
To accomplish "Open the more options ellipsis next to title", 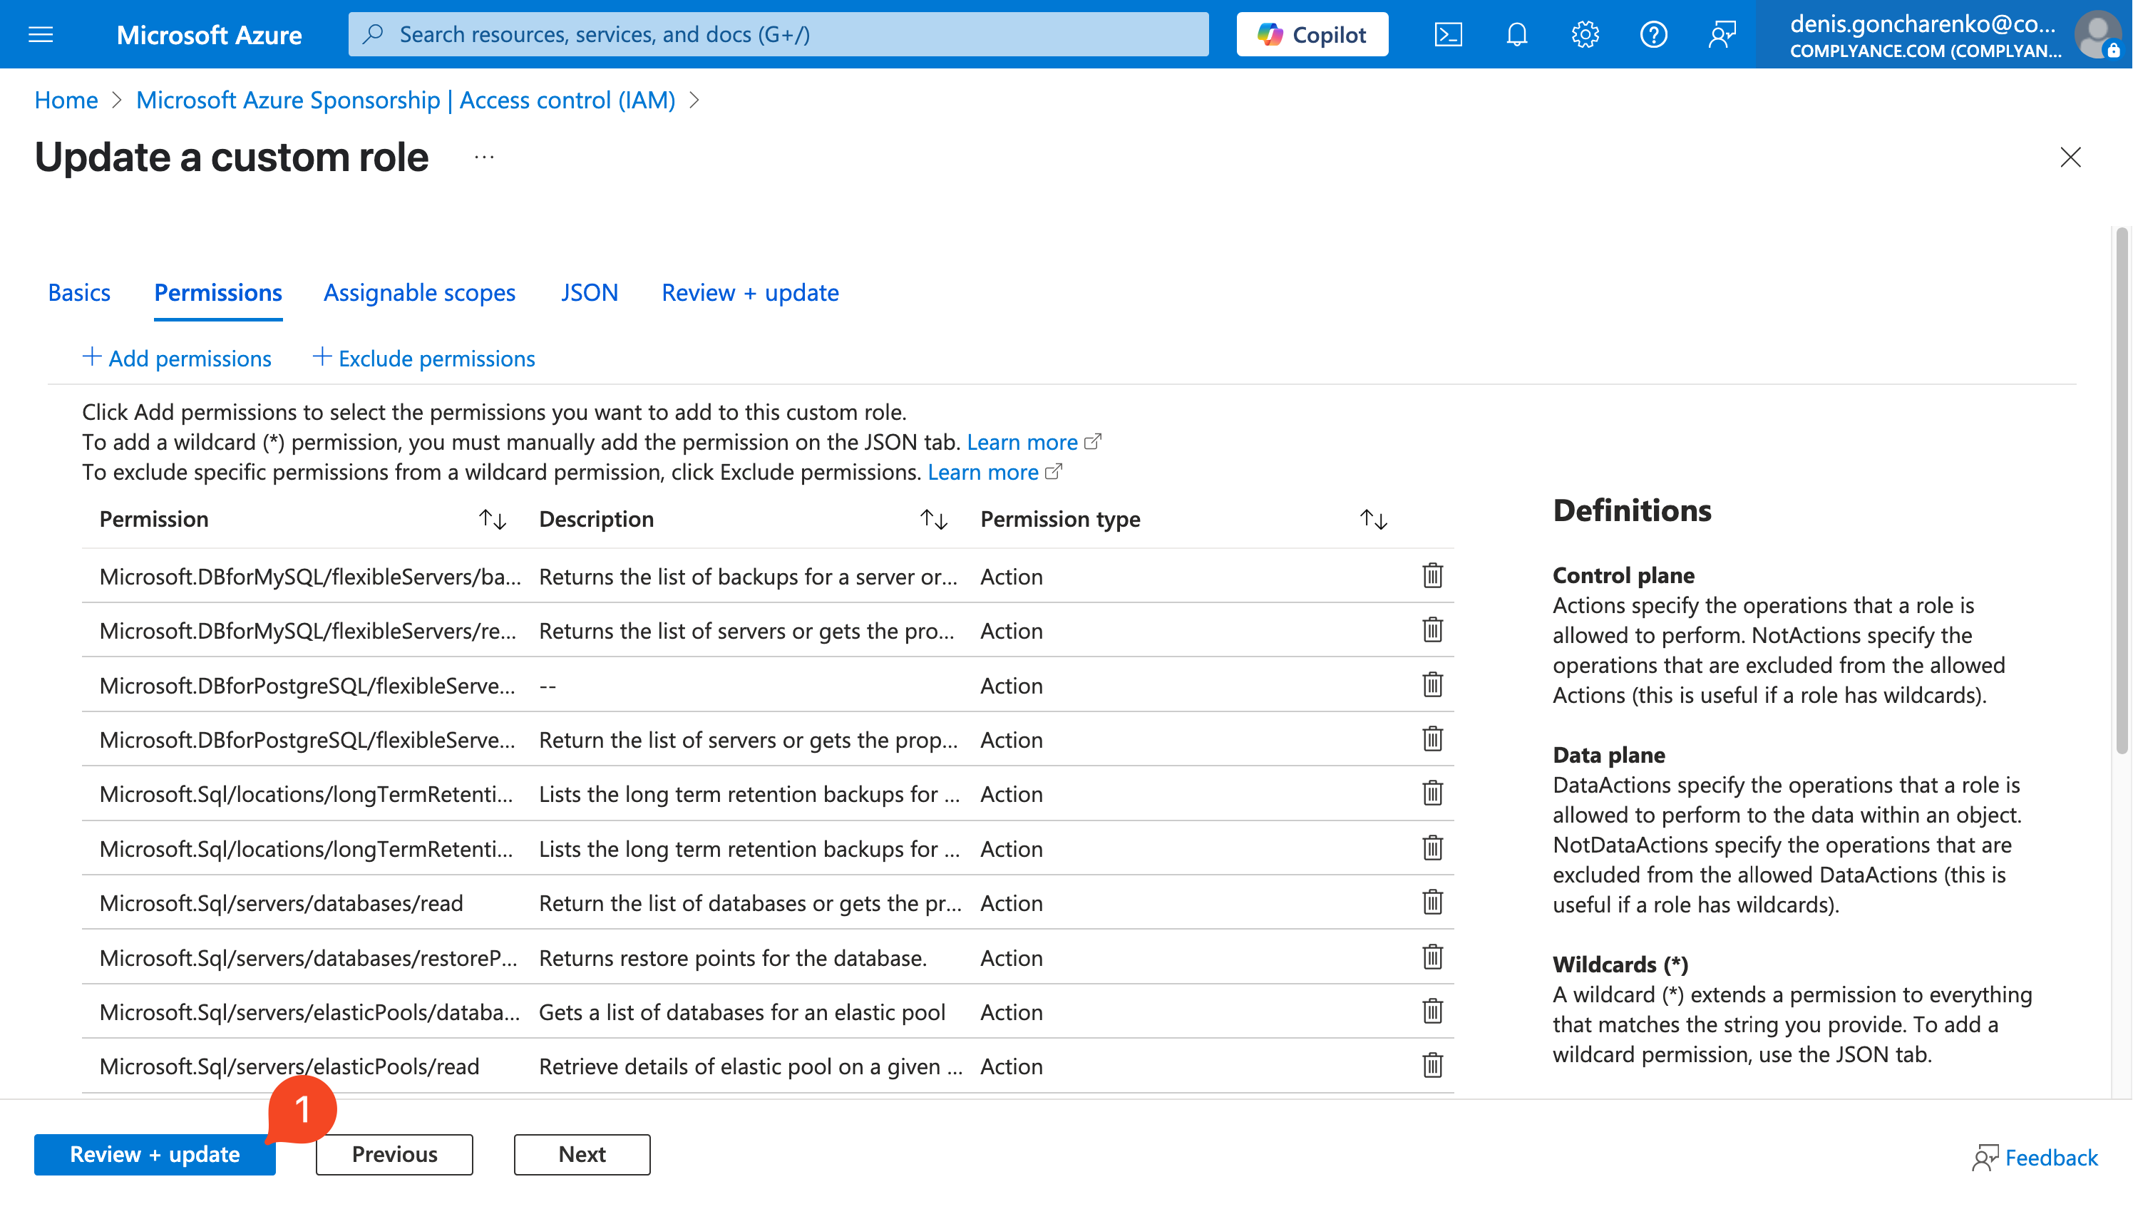I will (x=484, y=157).
